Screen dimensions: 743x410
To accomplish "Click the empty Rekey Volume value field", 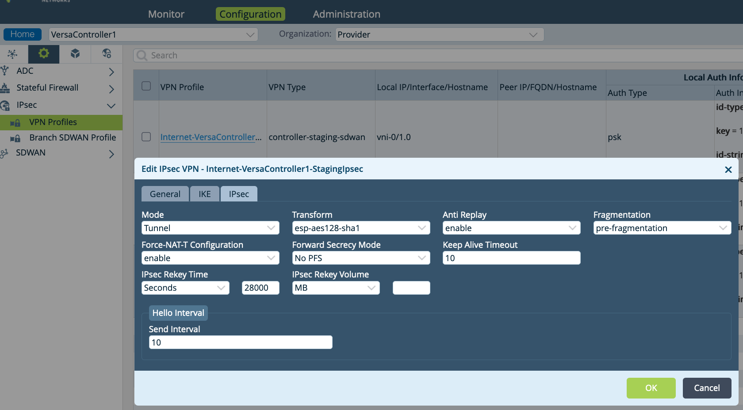I will tap(411, 288).
